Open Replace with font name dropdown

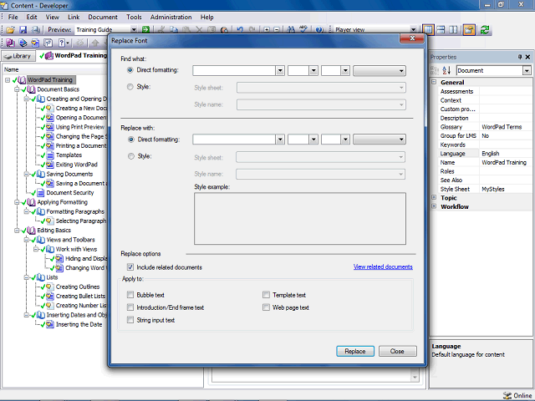click(280, 140)
